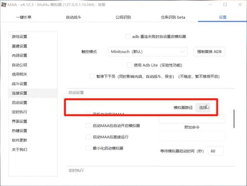Screen dimensions: 247x186
Task: Click the 启动设置 section heading
Action: point(76,92)
